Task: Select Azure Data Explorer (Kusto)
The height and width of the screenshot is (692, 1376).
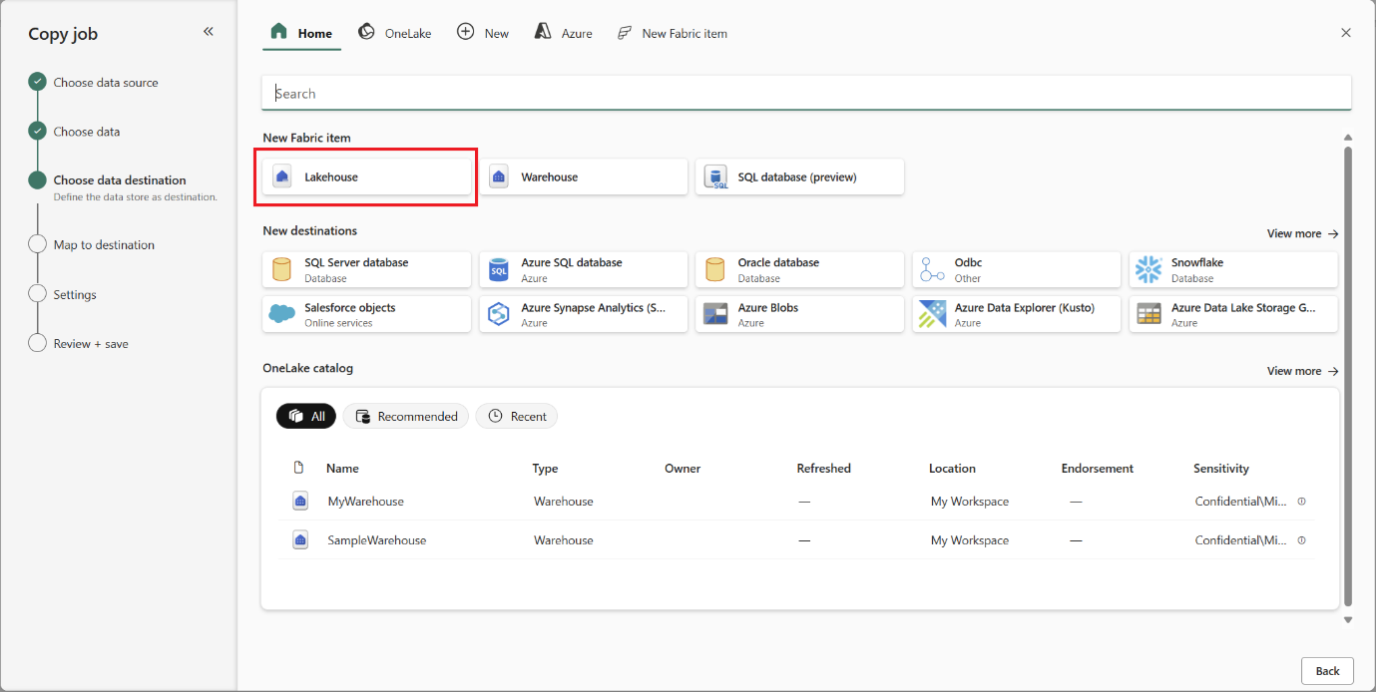Action: point(1016,315)
